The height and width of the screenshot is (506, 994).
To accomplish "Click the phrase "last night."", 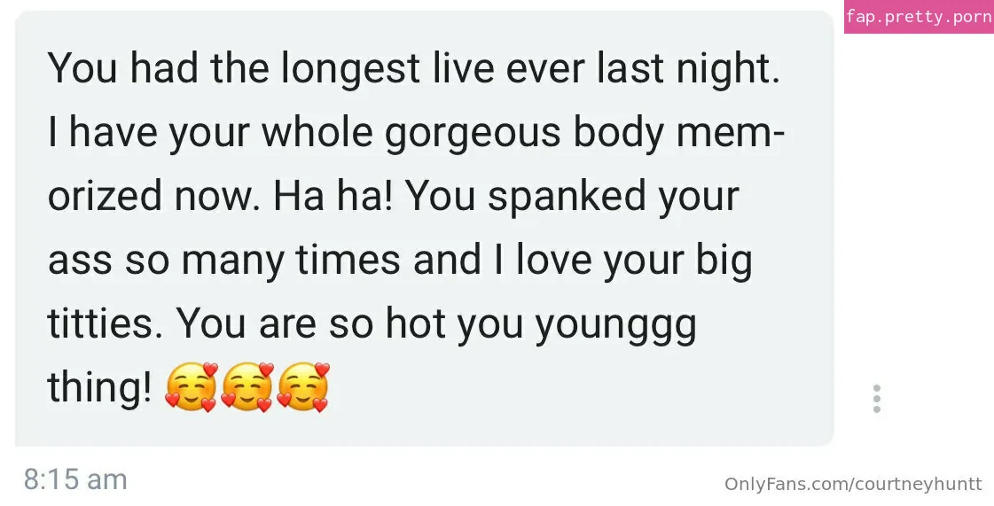I will 688,70.
